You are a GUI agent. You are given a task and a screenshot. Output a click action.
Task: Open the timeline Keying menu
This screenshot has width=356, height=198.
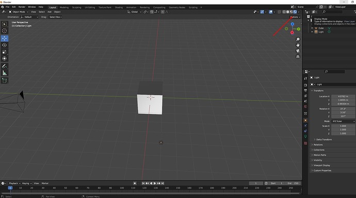pyautogui.click(x=26, y=183)
